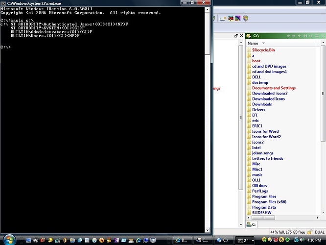Viewport: 326px width, 245px height.
Task: Go up a level with the up arrow in the path bar
Action: pyautogui.click(x=299, y=36)
